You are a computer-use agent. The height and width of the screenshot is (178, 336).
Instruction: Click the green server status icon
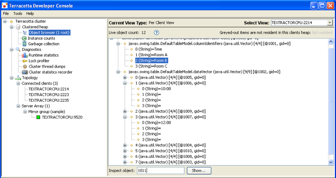(39, 118)
